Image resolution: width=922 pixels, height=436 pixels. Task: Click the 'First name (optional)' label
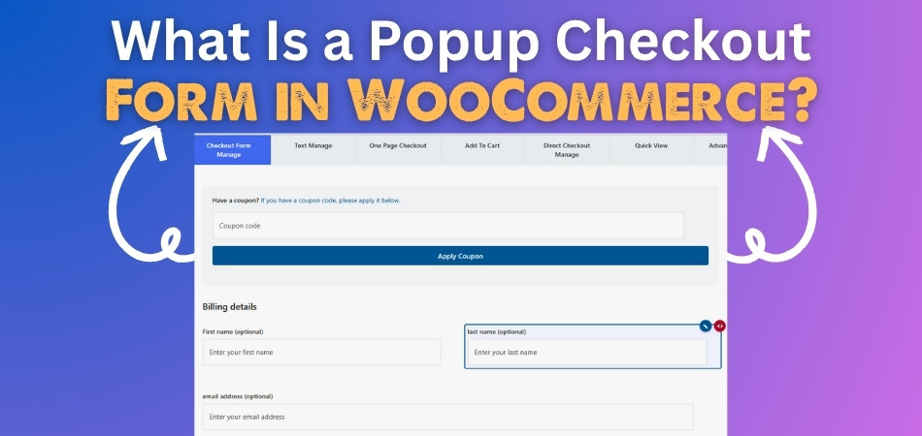coord(233,331)
